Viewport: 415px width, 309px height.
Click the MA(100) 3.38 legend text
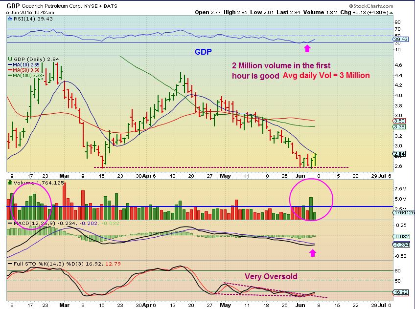point(27,76)
